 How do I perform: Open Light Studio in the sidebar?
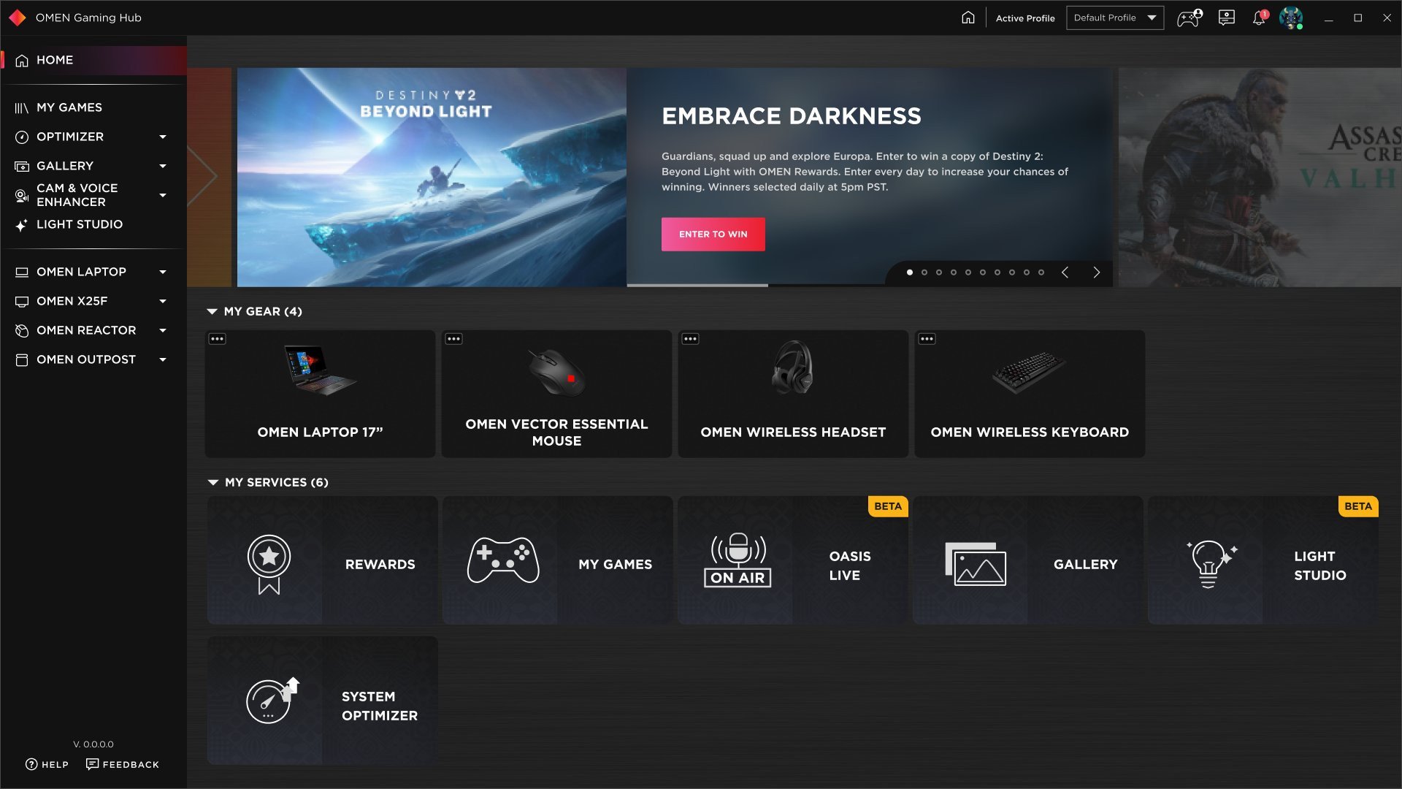[79, 224]
